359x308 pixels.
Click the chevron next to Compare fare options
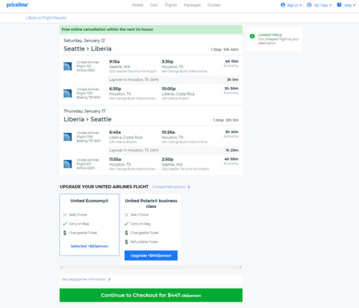[189, 187]
